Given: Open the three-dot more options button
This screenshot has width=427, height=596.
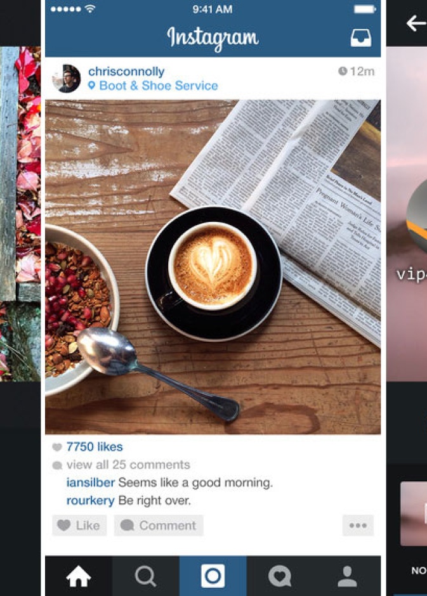Looking at the screenshot, I should click(x=358, y=525).
